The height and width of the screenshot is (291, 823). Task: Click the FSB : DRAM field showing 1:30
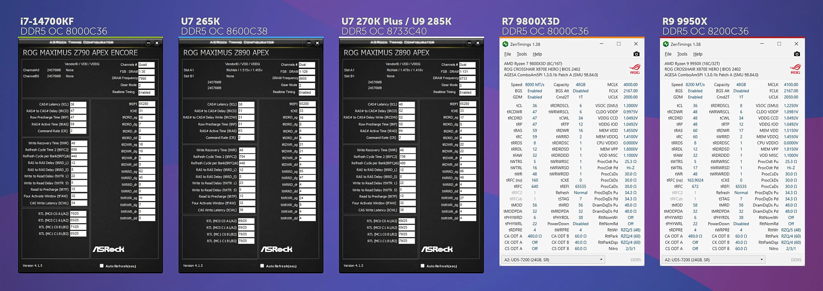pyautogui.click(x=146, y=71)
